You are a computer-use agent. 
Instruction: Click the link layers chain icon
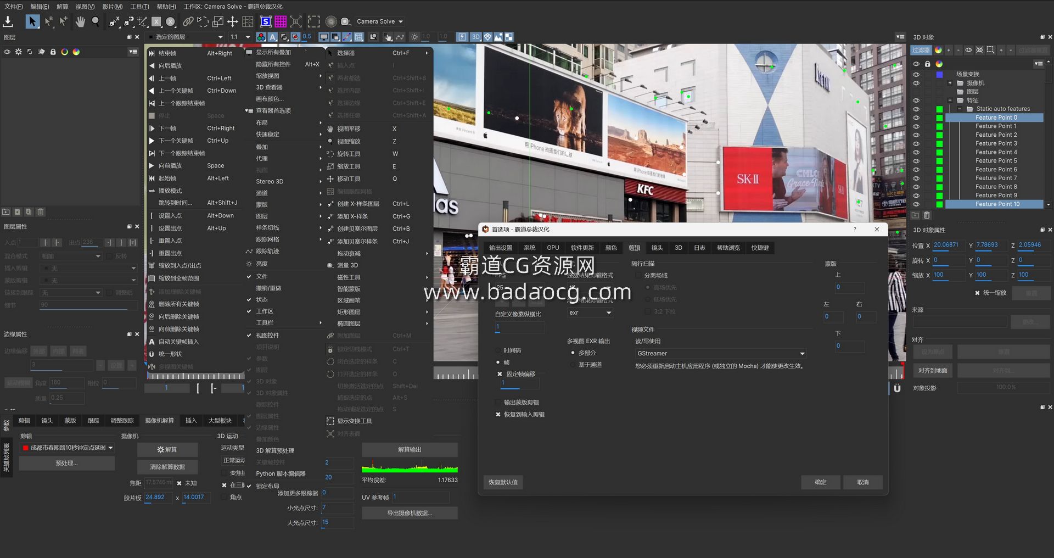tap(188, 21)
